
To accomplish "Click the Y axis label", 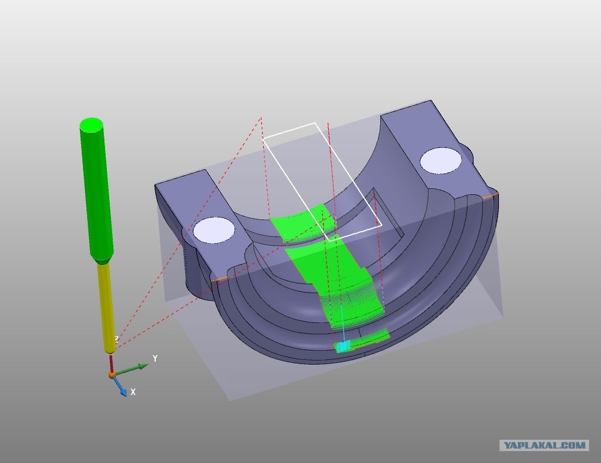I will (155, 359).
